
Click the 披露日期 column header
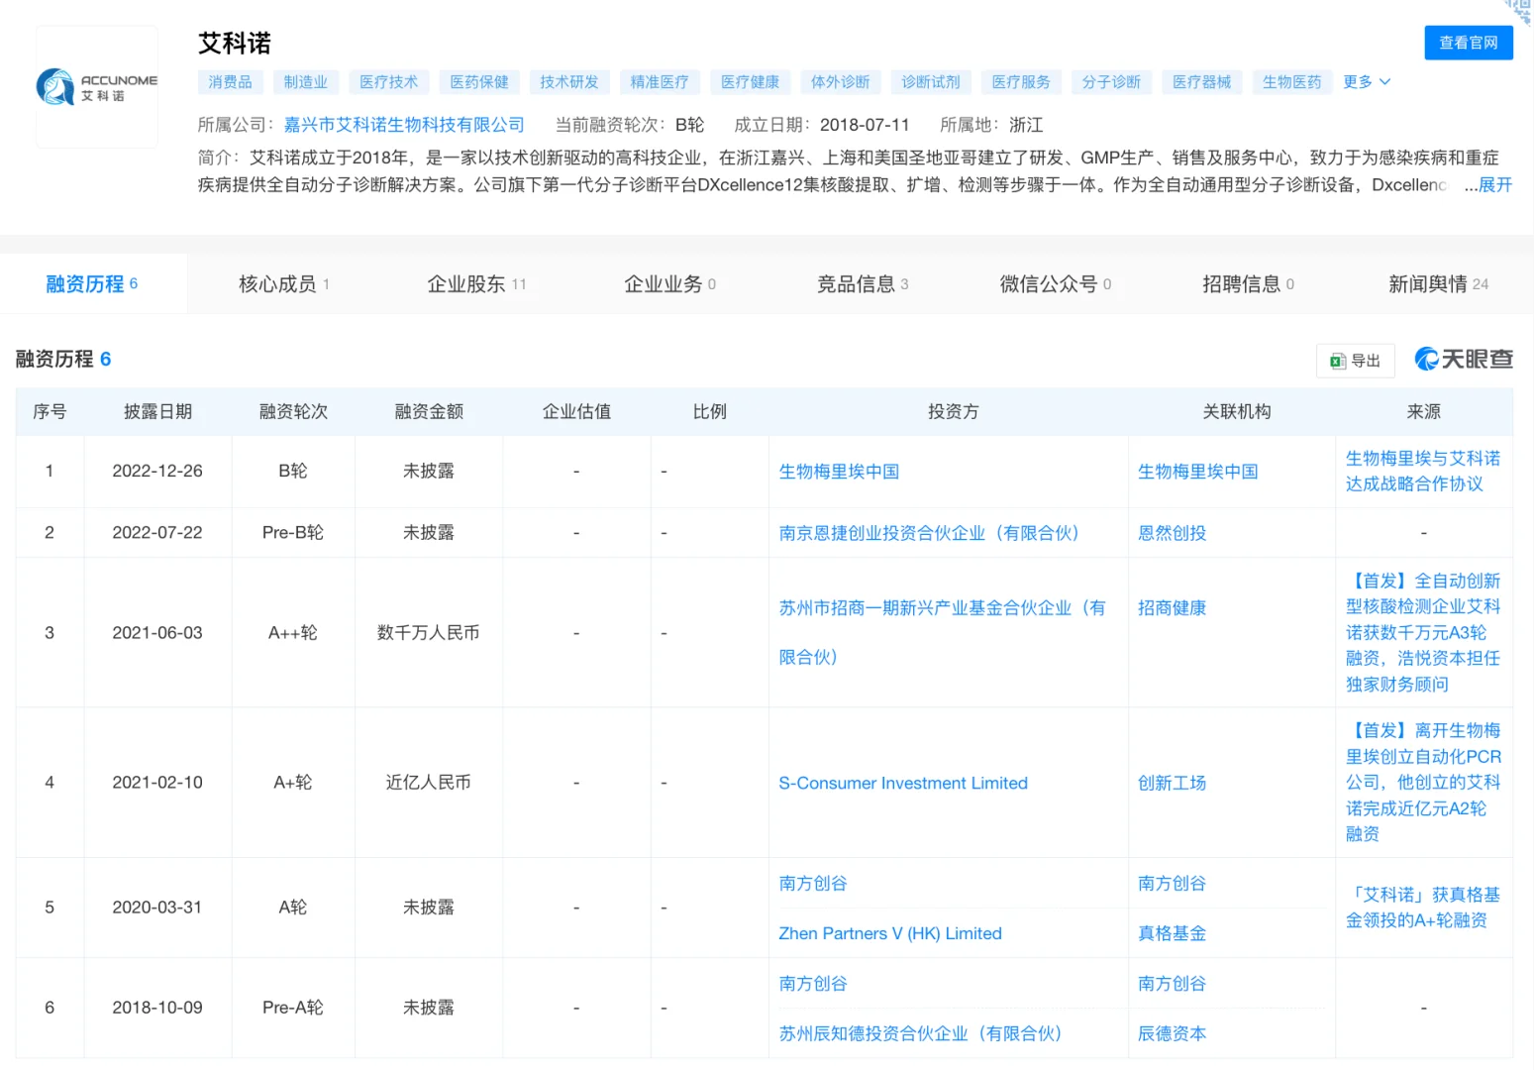click(x=157, y=411)
